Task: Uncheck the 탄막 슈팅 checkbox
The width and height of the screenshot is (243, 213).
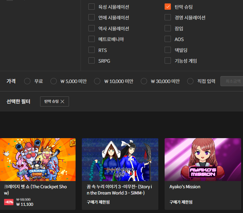Action: (168, 7)
